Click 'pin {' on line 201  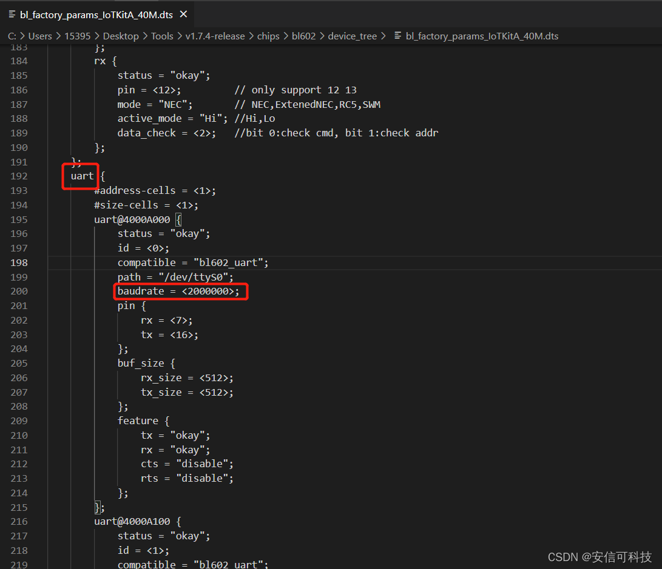click(132, 306)
